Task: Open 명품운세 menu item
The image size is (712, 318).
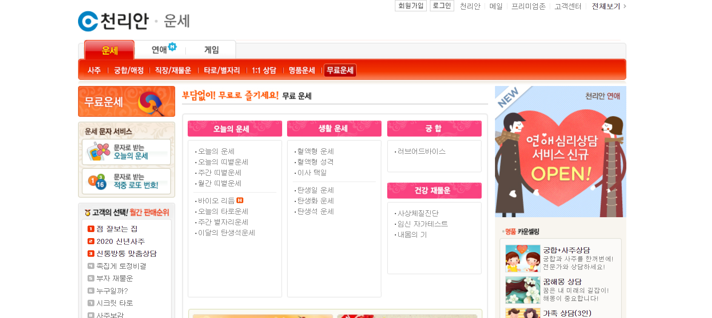Action: (302, 70)
